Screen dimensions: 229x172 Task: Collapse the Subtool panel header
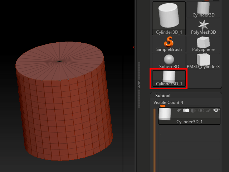point(162,96)
